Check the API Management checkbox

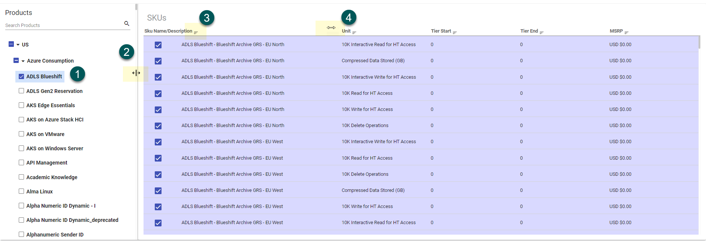(x=21, y=163)
